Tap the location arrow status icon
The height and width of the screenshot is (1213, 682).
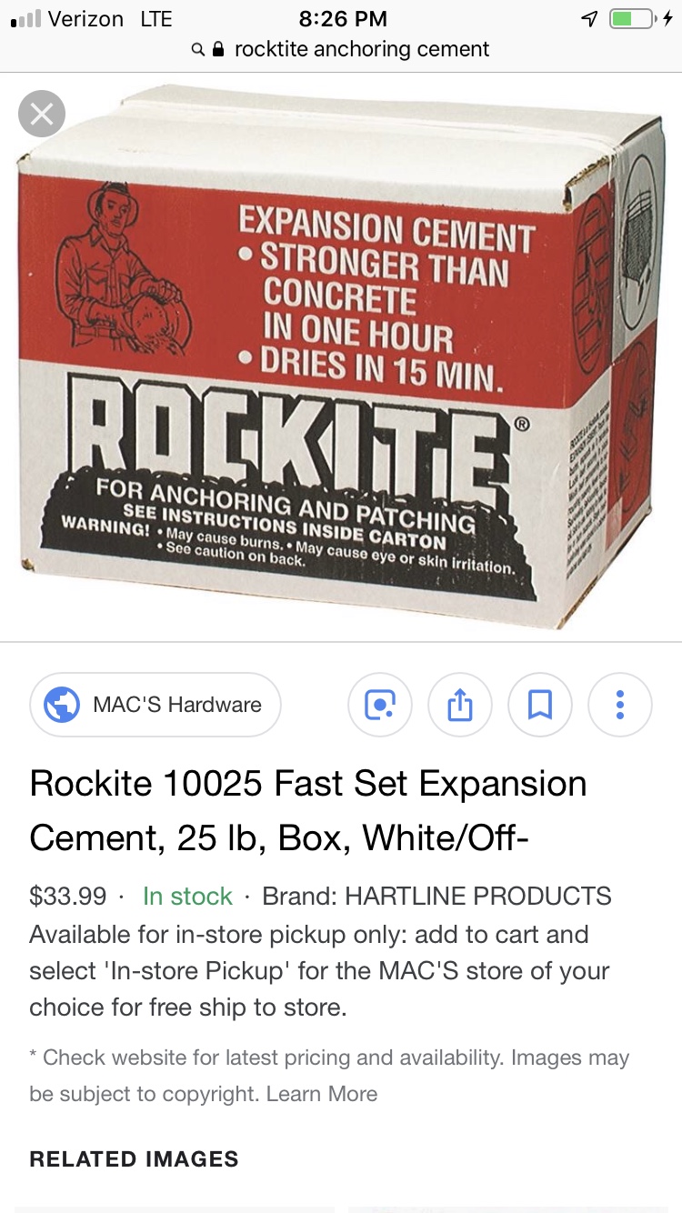coord(589,19)
